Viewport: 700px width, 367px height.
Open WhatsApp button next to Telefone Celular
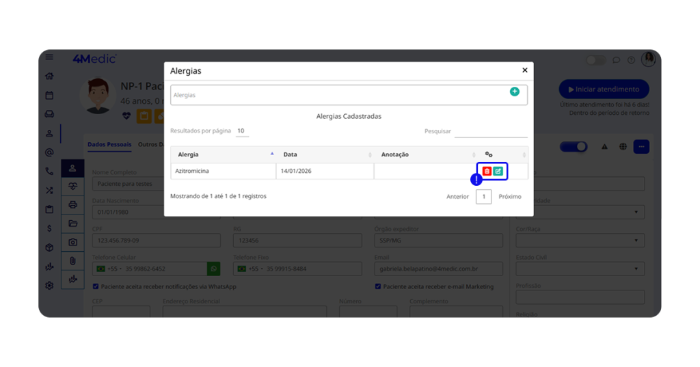pyautogui.click(x=214, y=269)
